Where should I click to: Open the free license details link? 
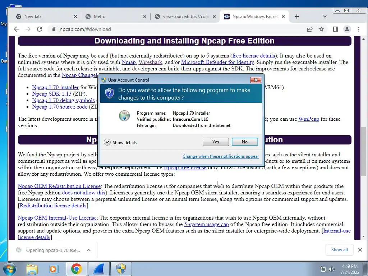tap(253, 56)
